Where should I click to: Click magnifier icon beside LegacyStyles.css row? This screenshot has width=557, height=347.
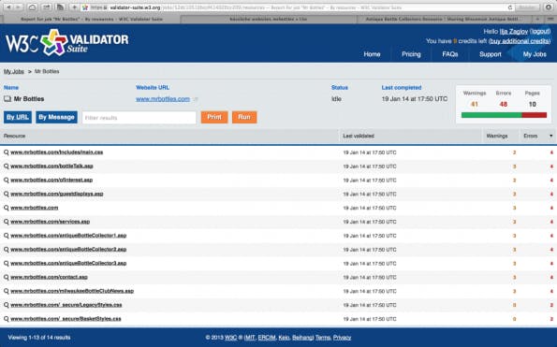tap(6, 305)
